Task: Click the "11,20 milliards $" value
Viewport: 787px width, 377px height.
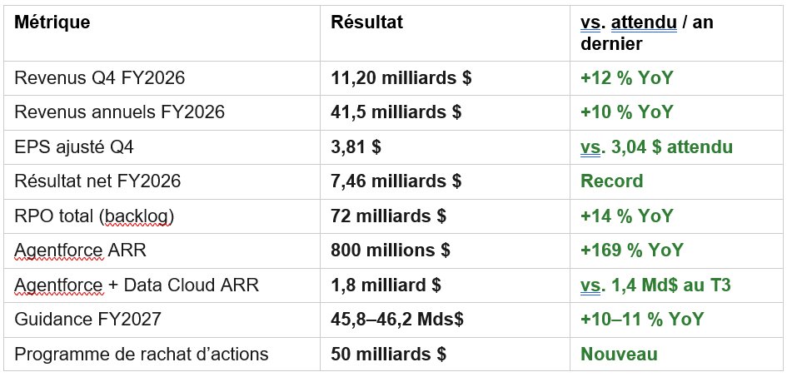Action: (x=401, y=78)
